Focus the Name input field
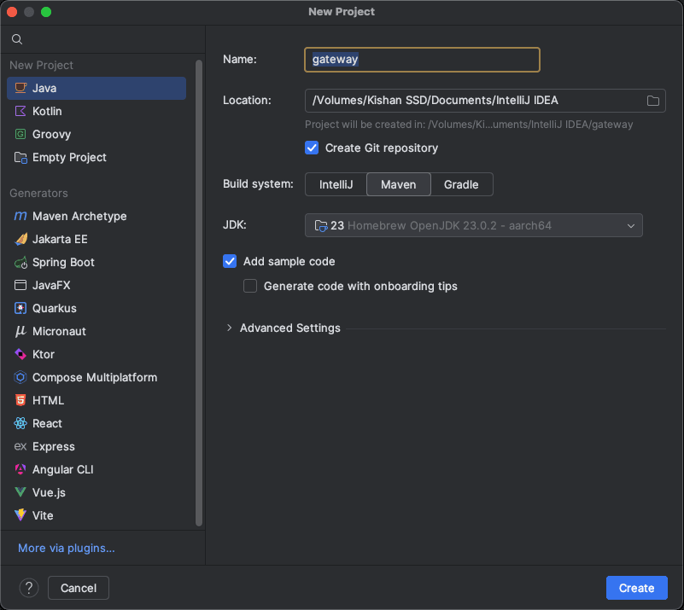The image size is (684, 610). [422, 60]
